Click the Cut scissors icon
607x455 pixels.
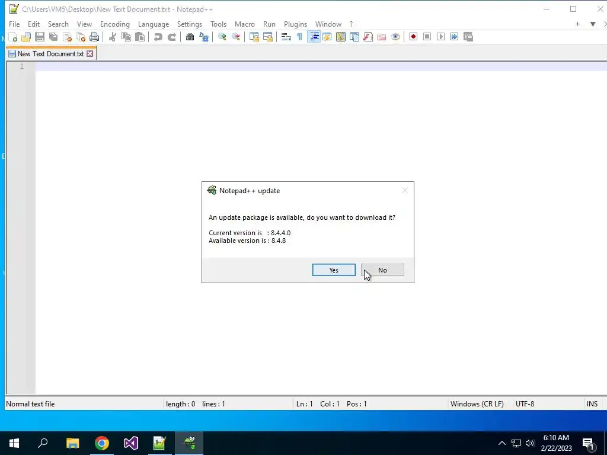(x=112, y=37)
